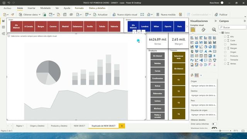This screenshot has height=139, width=247.
Task: Select Madrid in the Origen slicer
Action: [x=65, y=27]
